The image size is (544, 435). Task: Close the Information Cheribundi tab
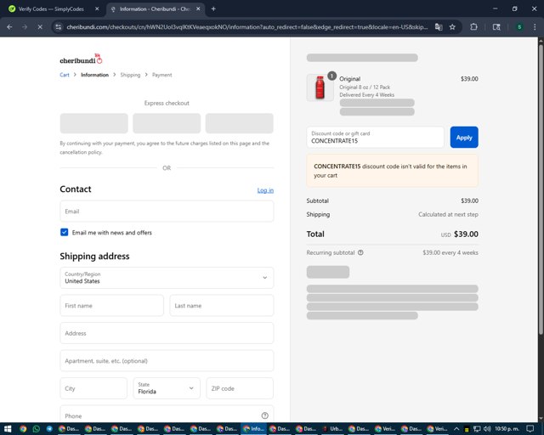coord(198,9)
